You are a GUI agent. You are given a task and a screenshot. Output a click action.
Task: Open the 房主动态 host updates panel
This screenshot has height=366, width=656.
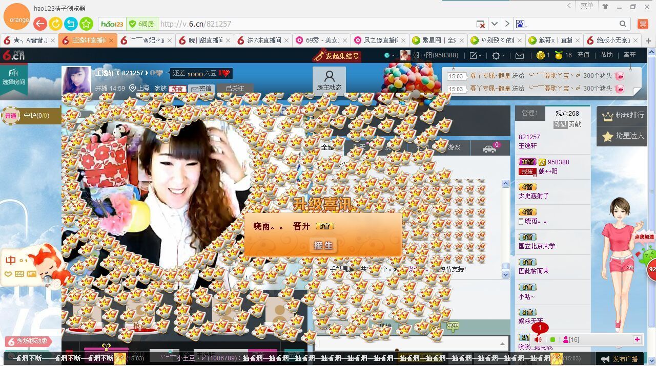(329, 81)
